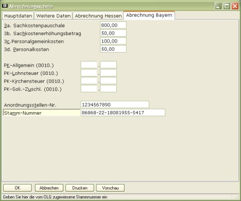The height and width of the screenshot is (201, 241).
Task: Cancel via the Abbrechen button
Action: pos(49,188)
